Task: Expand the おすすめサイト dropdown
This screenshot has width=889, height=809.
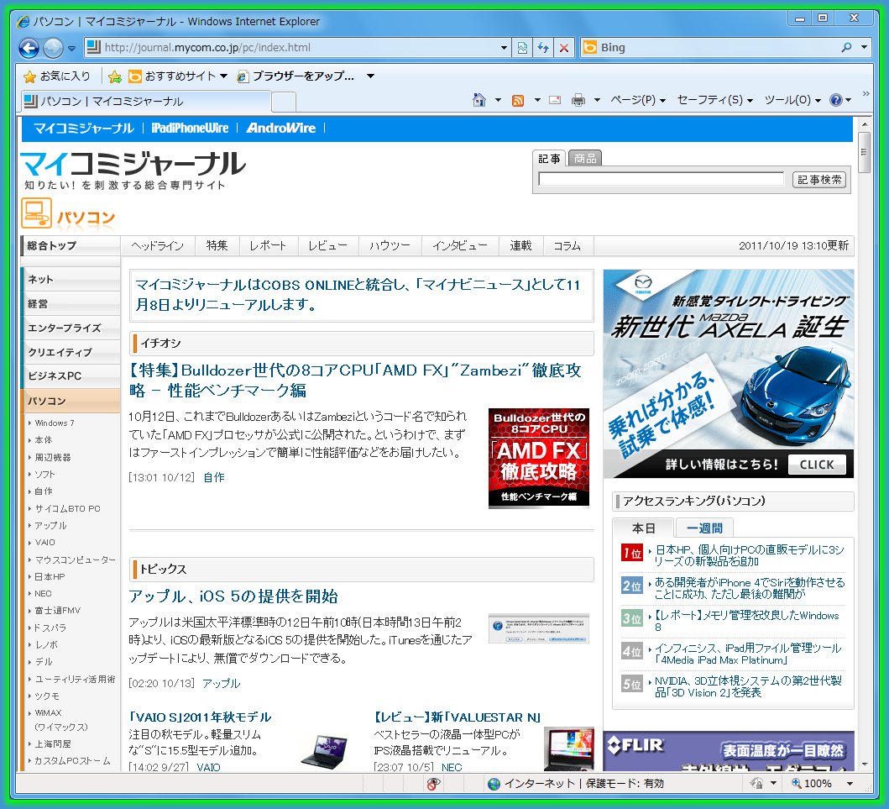Action: pyautogui.click(x=223, y=76)
